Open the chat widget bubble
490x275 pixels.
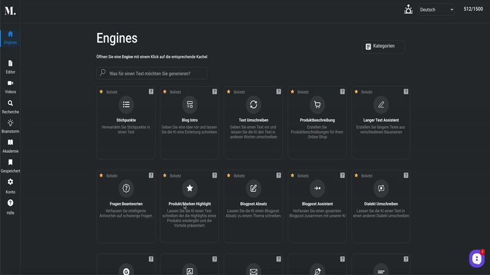[x=477, y=258]
